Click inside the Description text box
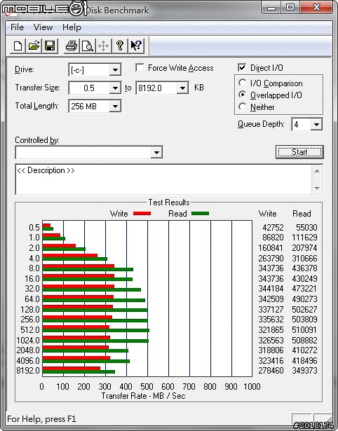Screen dimensions: 338x431 [x=164, y=179]
